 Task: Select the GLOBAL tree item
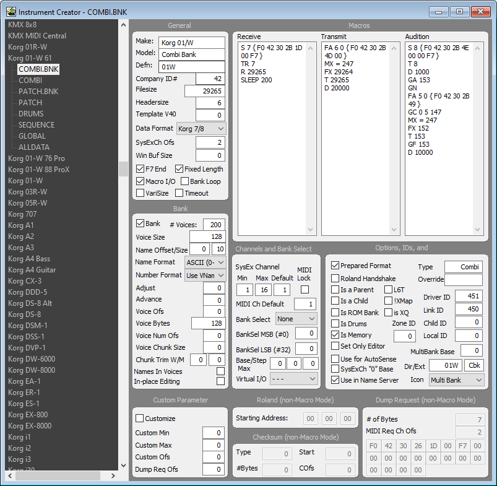[x=32, y=136]
